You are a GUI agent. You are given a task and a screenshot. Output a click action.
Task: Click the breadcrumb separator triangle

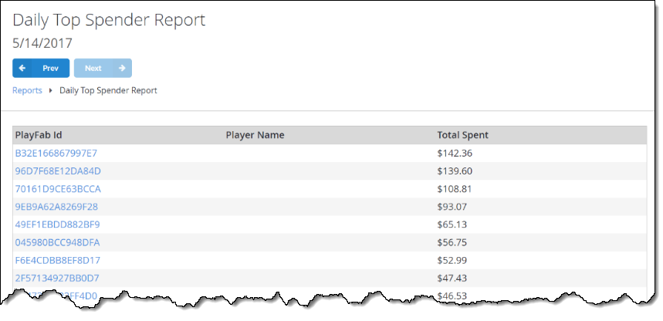51,90
